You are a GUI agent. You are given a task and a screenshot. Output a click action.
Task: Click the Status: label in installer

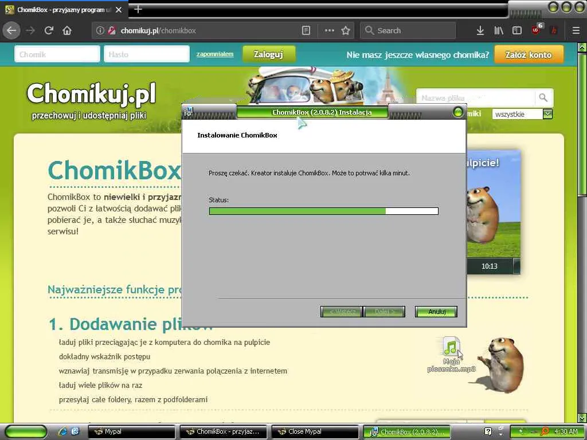tap(218, 200)
